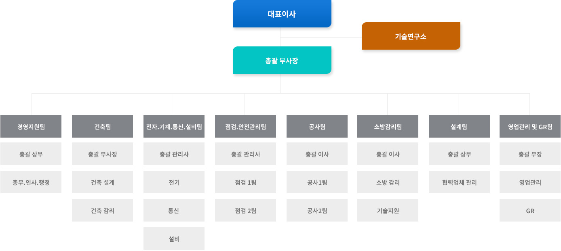Click the 공사1팀 box
The width and height of the screenshot is (561, 251).
(317, 182)
